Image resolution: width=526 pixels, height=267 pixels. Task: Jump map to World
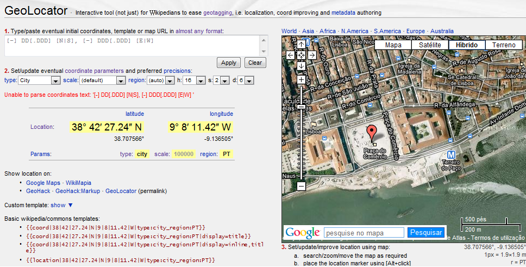[x=289, y=31]
